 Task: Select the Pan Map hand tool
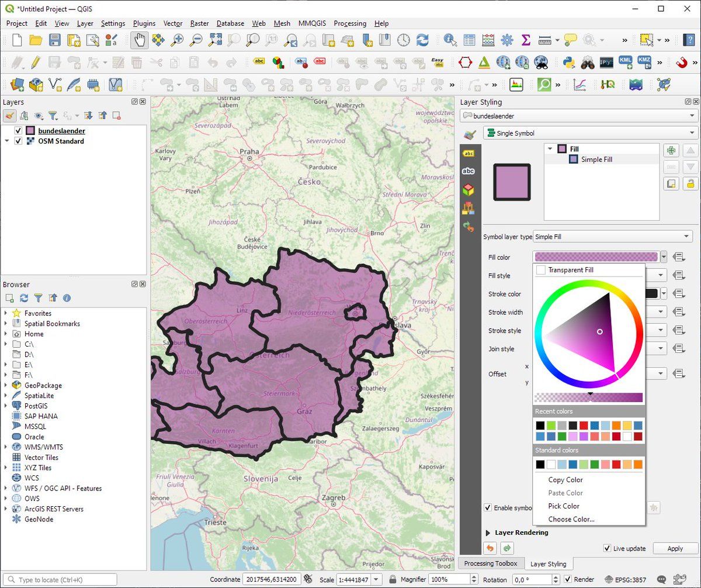[139, 40]
